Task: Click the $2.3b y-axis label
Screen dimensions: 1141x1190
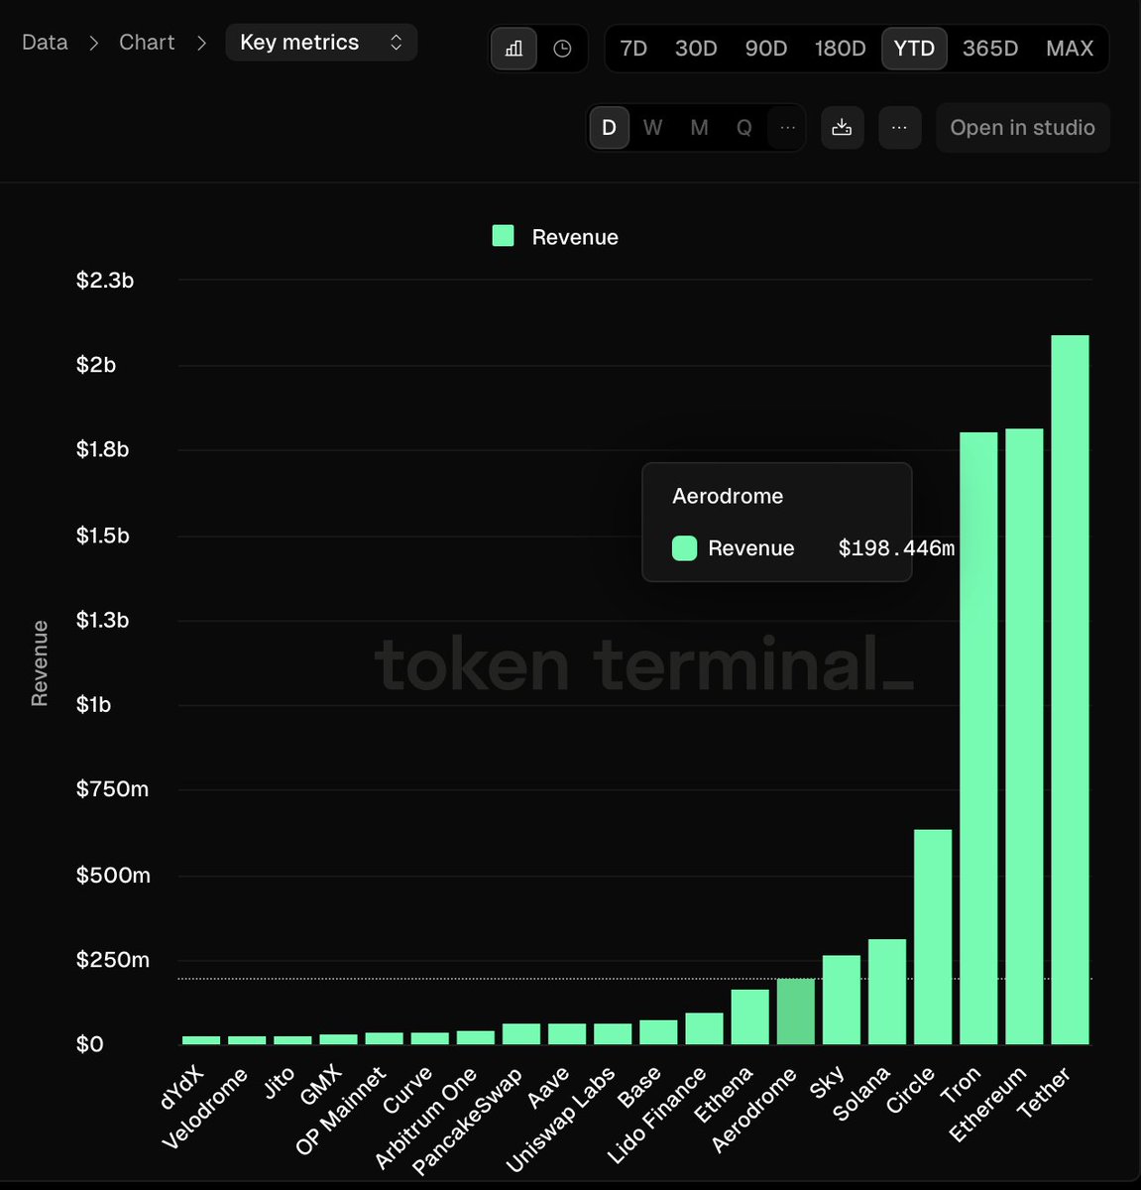Action: pyautogui.click(x=105, y=281)
